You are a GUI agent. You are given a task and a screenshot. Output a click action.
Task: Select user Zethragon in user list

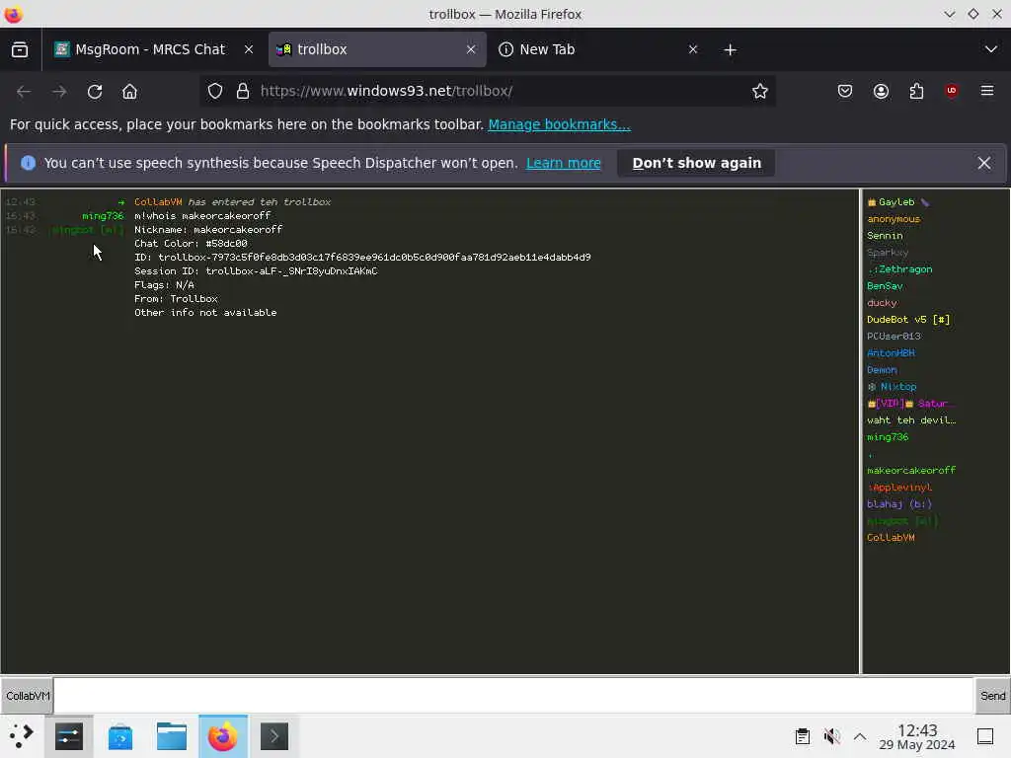tap(900, 269)
